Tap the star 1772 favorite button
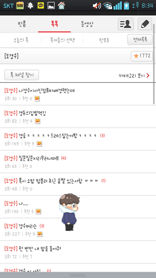 (142, 56)
